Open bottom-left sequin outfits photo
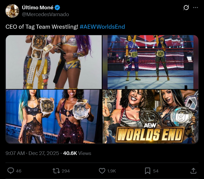This screenshot has height=179, width=204. pyautogui.click(x=54, y=116)
